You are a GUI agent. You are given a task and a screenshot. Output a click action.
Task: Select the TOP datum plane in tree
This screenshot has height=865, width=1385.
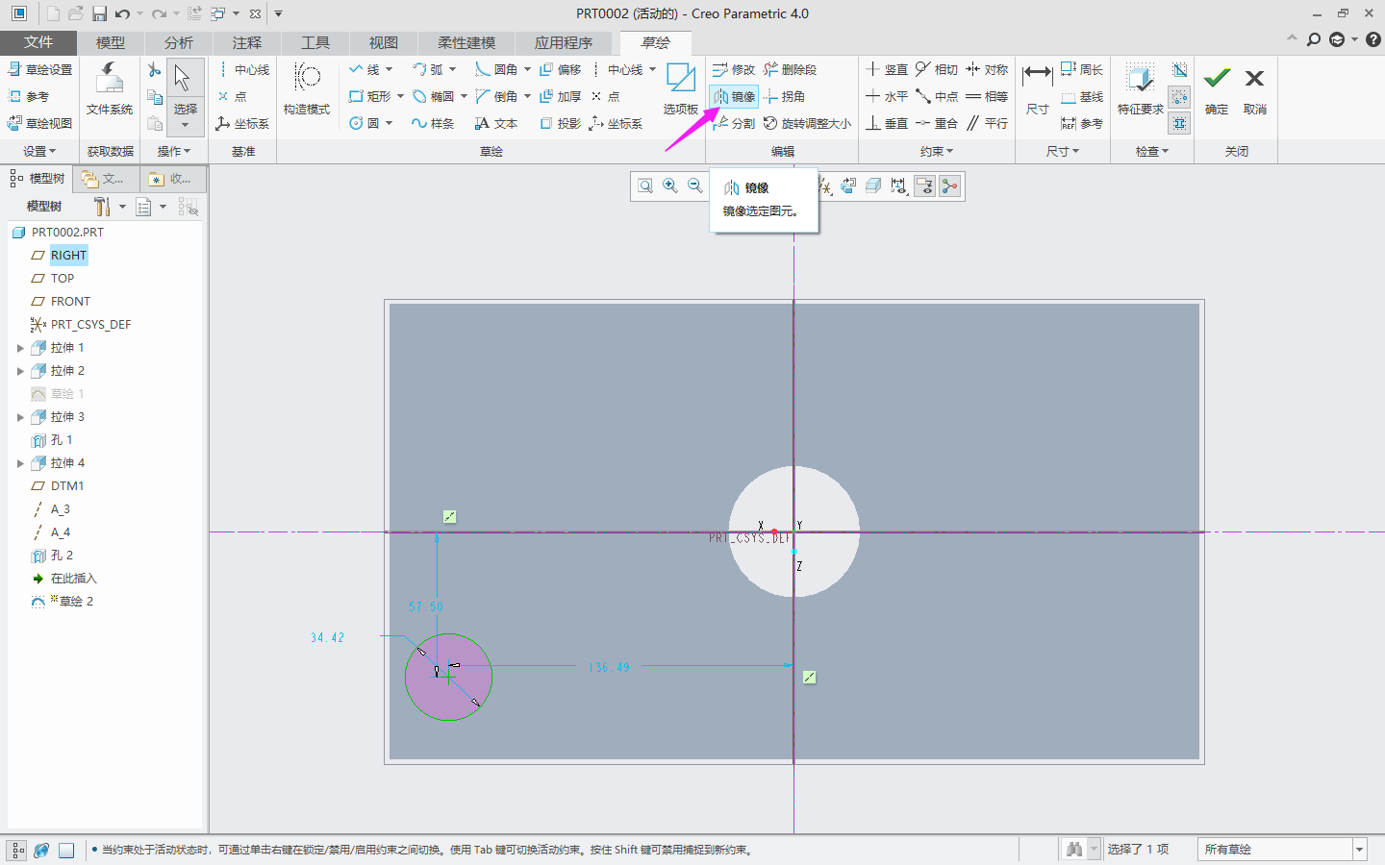63,278
